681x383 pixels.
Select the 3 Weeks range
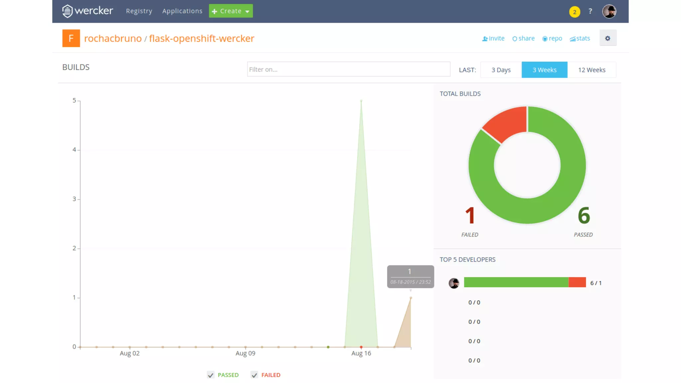coord(544,70)
